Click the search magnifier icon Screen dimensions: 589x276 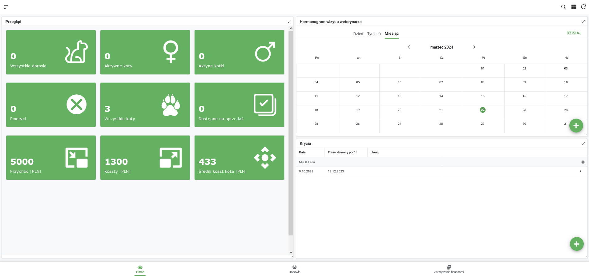[x=563, y=7]
